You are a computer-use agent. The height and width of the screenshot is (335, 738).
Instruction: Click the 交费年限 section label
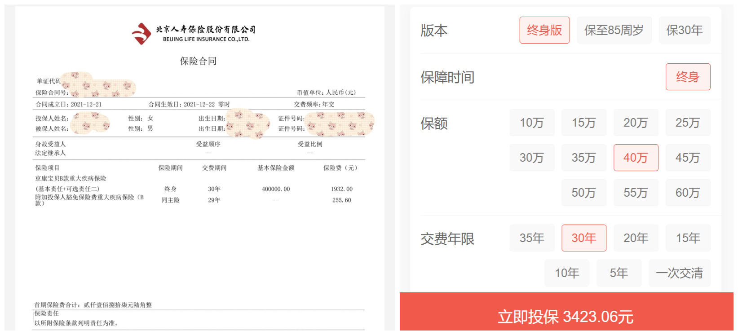click(x=447, y=238)
